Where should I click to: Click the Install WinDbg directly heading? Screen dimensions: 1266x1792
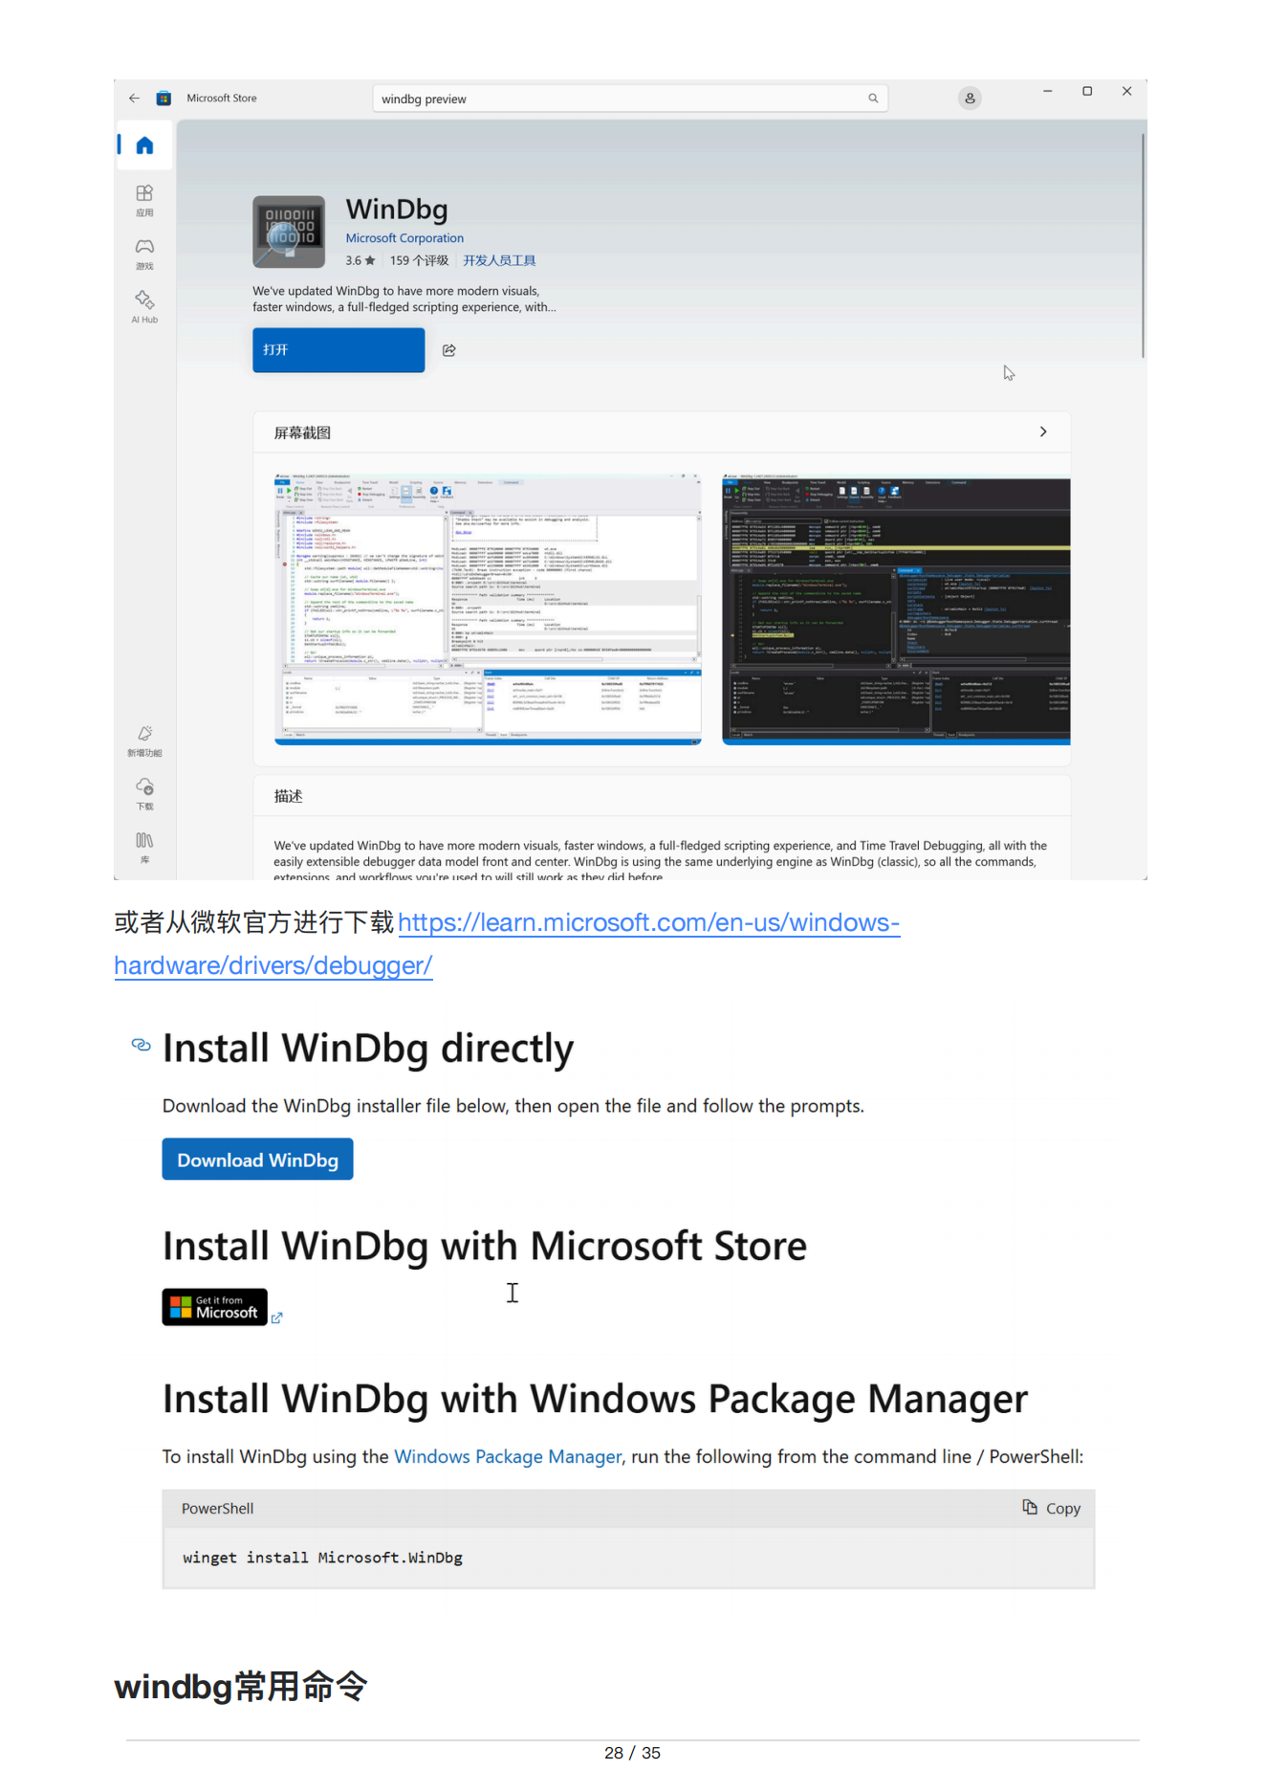[x=368, y=1049]
